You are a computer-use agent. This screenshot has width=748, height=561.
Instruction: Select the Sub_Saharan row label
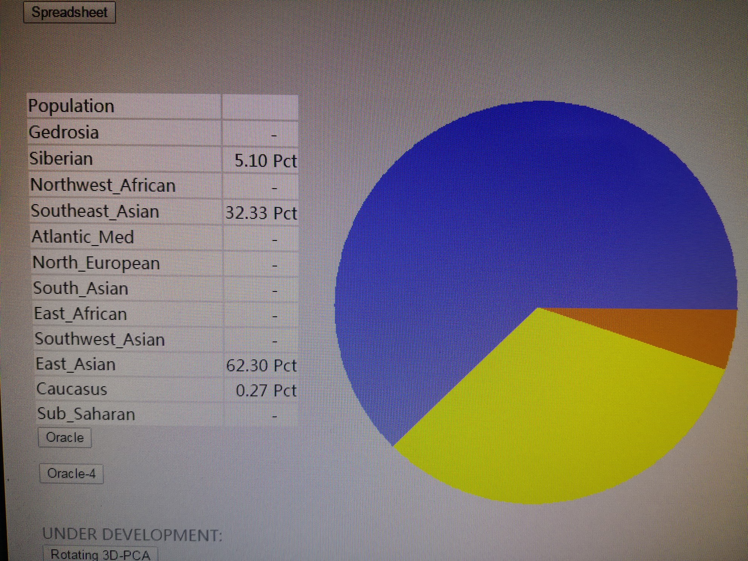click(86, 414)
